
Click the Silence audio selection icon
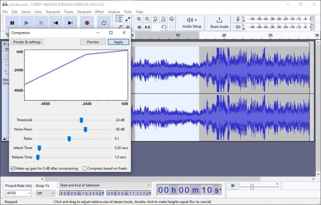click(147, 27)
